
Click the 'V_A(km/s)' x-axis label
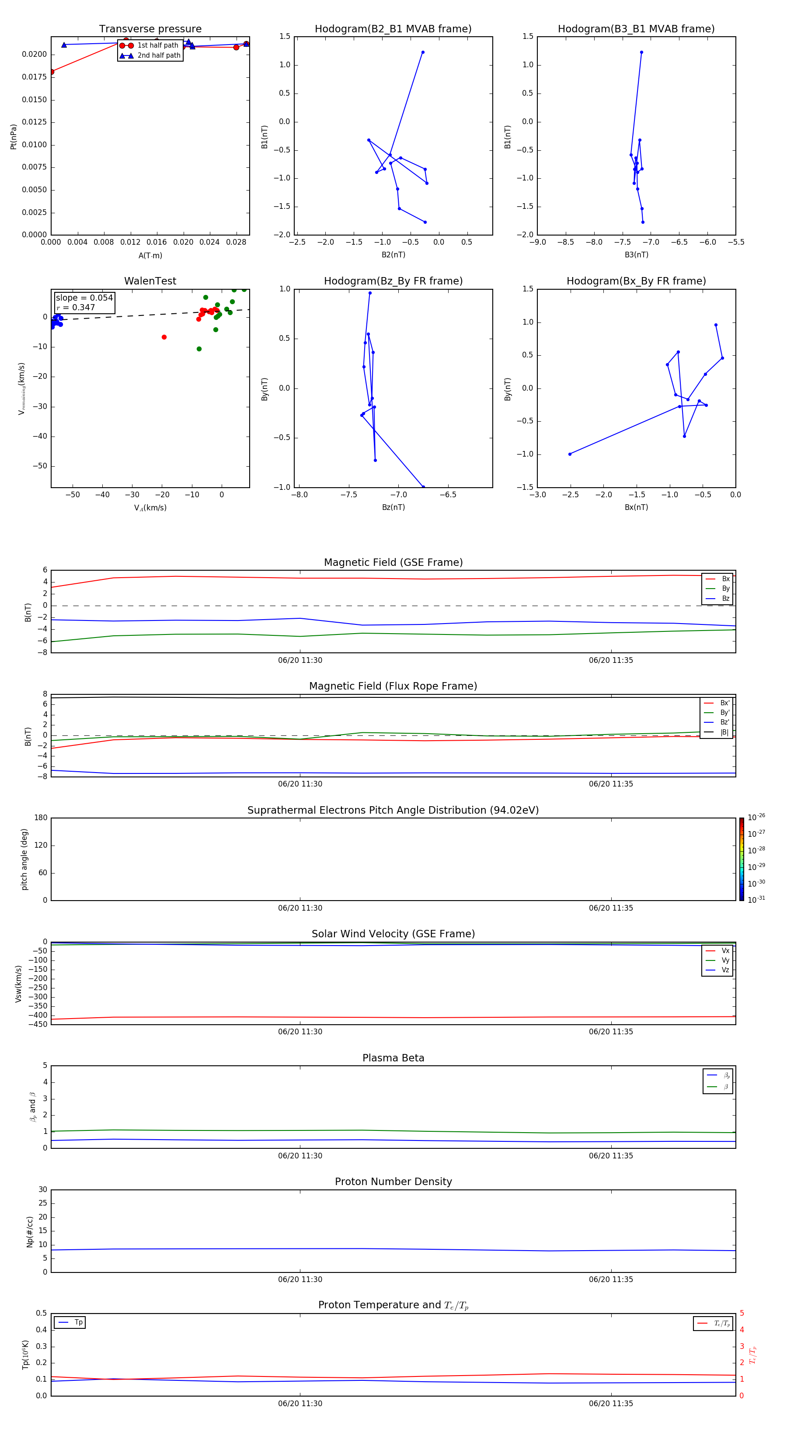click(x=150, y=508)
